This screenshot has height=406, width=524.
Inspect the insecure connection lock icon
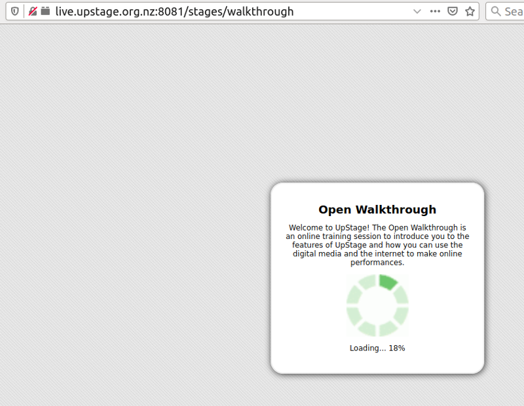tap(32, 11)
